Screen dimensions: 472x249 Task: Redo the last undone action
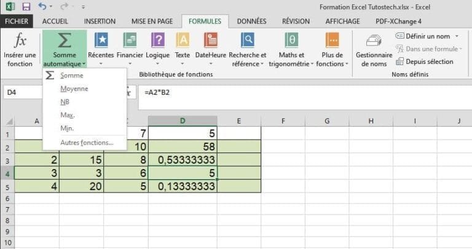[64, 6]
